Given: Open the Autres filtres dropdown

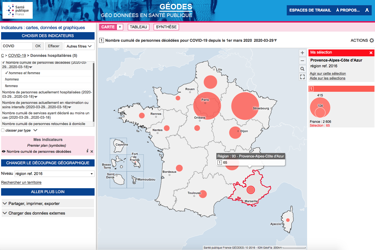Looking at the screenshot, I should (79, 46).
